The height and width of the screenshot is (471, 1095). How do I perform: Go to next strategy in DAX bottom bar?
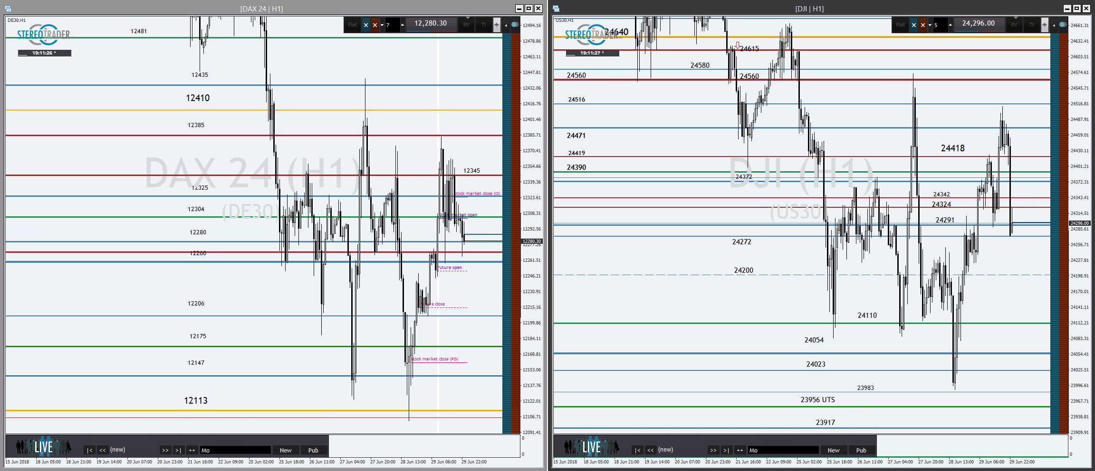point(165,450)
